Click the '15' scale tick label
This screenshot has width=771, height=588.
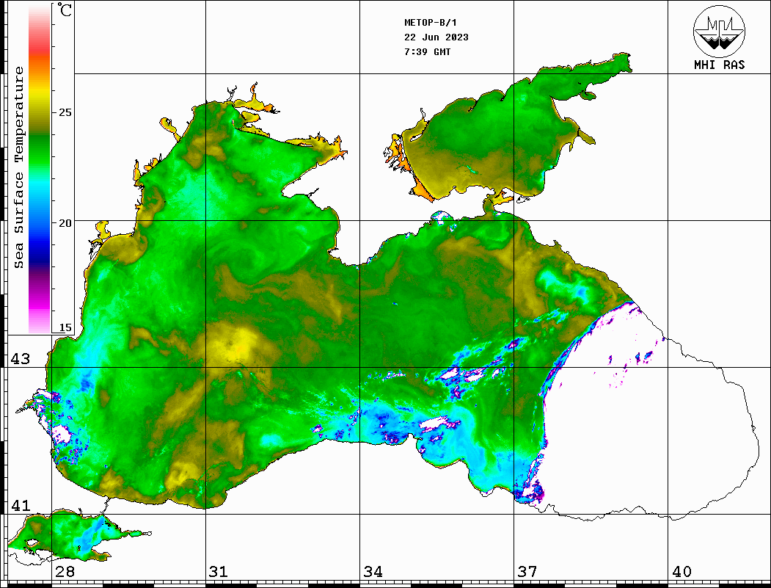[65, 327]
